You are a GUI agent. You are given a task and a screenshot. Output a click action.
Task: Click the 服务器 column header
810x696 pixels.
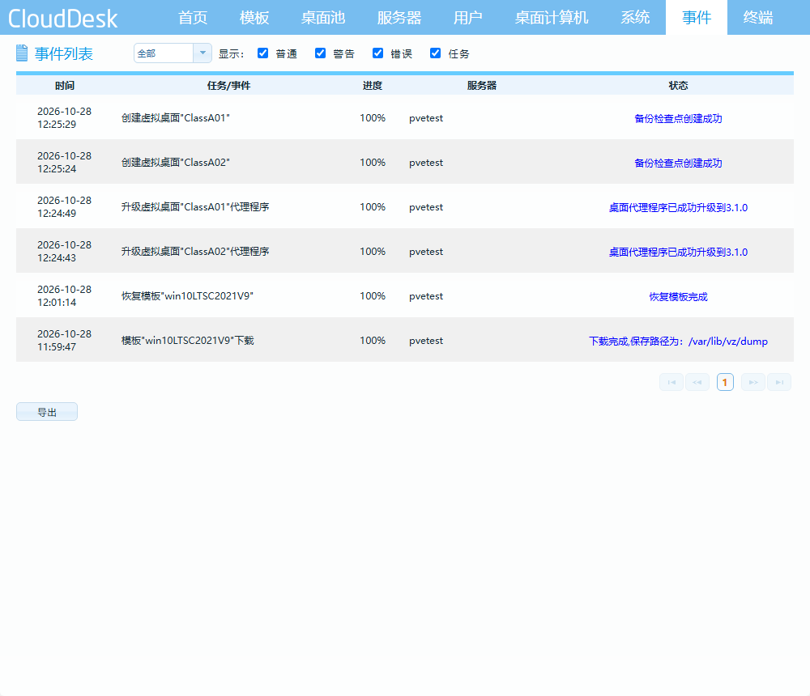click(x=482, y=85)
